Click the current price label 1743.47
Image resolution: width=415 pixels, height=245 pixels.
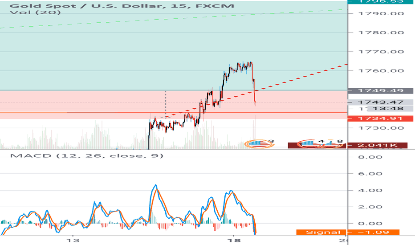point(381,102)
